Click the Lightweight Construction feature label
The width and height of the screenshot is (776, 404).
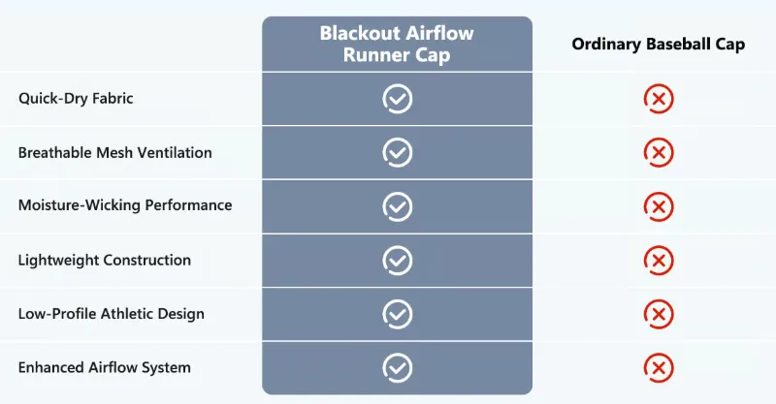[x=105, y=260]
